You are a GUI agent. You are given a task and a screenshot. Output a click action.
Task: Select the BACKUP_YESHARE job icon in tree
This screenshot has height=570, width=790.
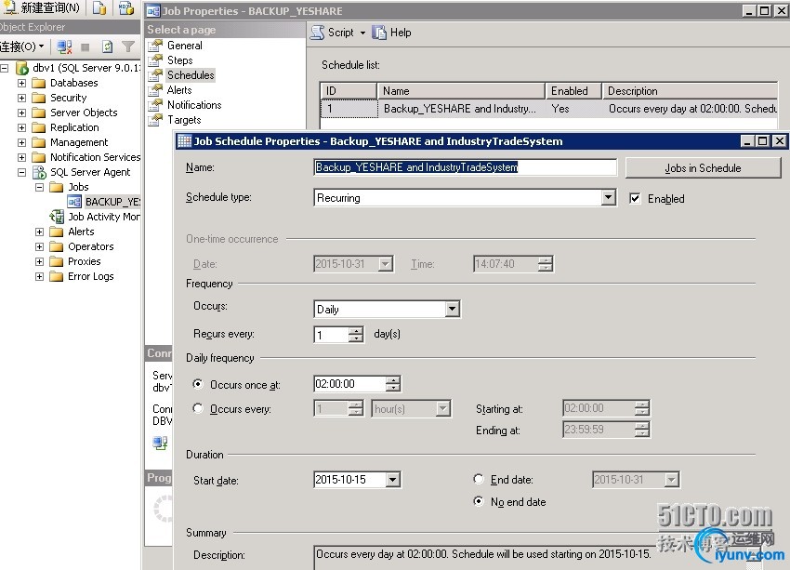[x=74, y=202]
